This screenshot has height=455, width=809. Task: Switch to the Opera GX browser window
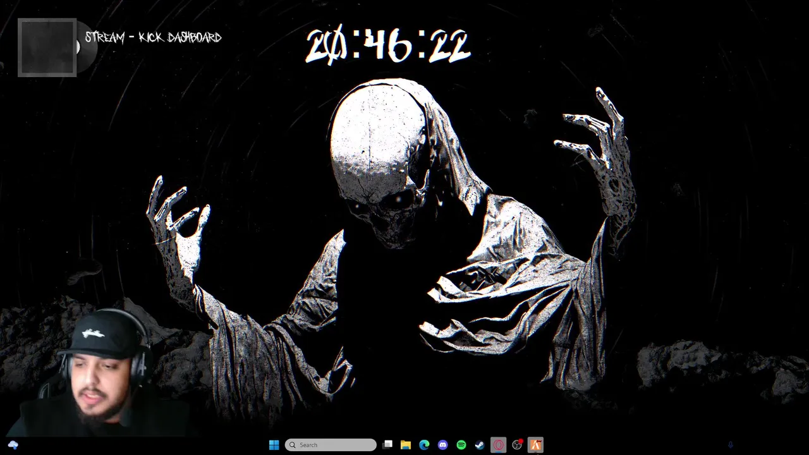499,445
